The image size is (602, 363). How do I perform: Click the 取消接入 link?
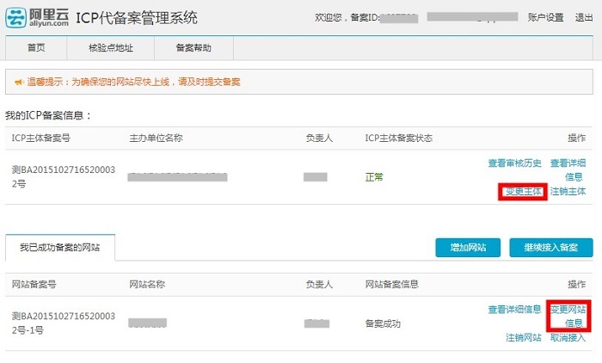(568, 337)
